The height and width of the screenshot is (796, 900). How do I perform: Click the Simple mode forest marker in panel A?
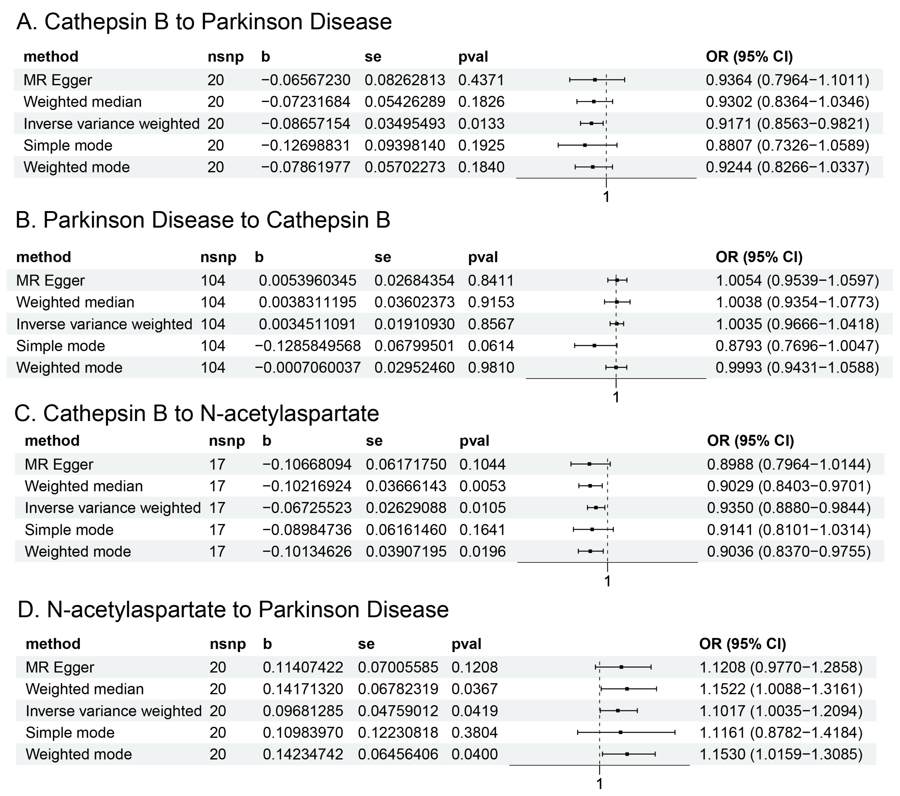click(585, 145)
